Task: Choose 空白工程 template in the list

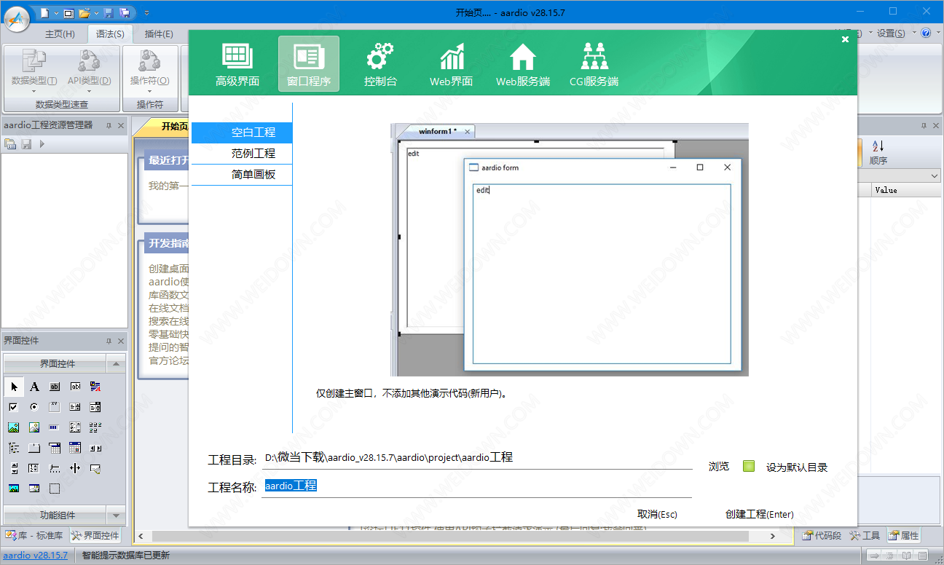Action: coord(241,133)
